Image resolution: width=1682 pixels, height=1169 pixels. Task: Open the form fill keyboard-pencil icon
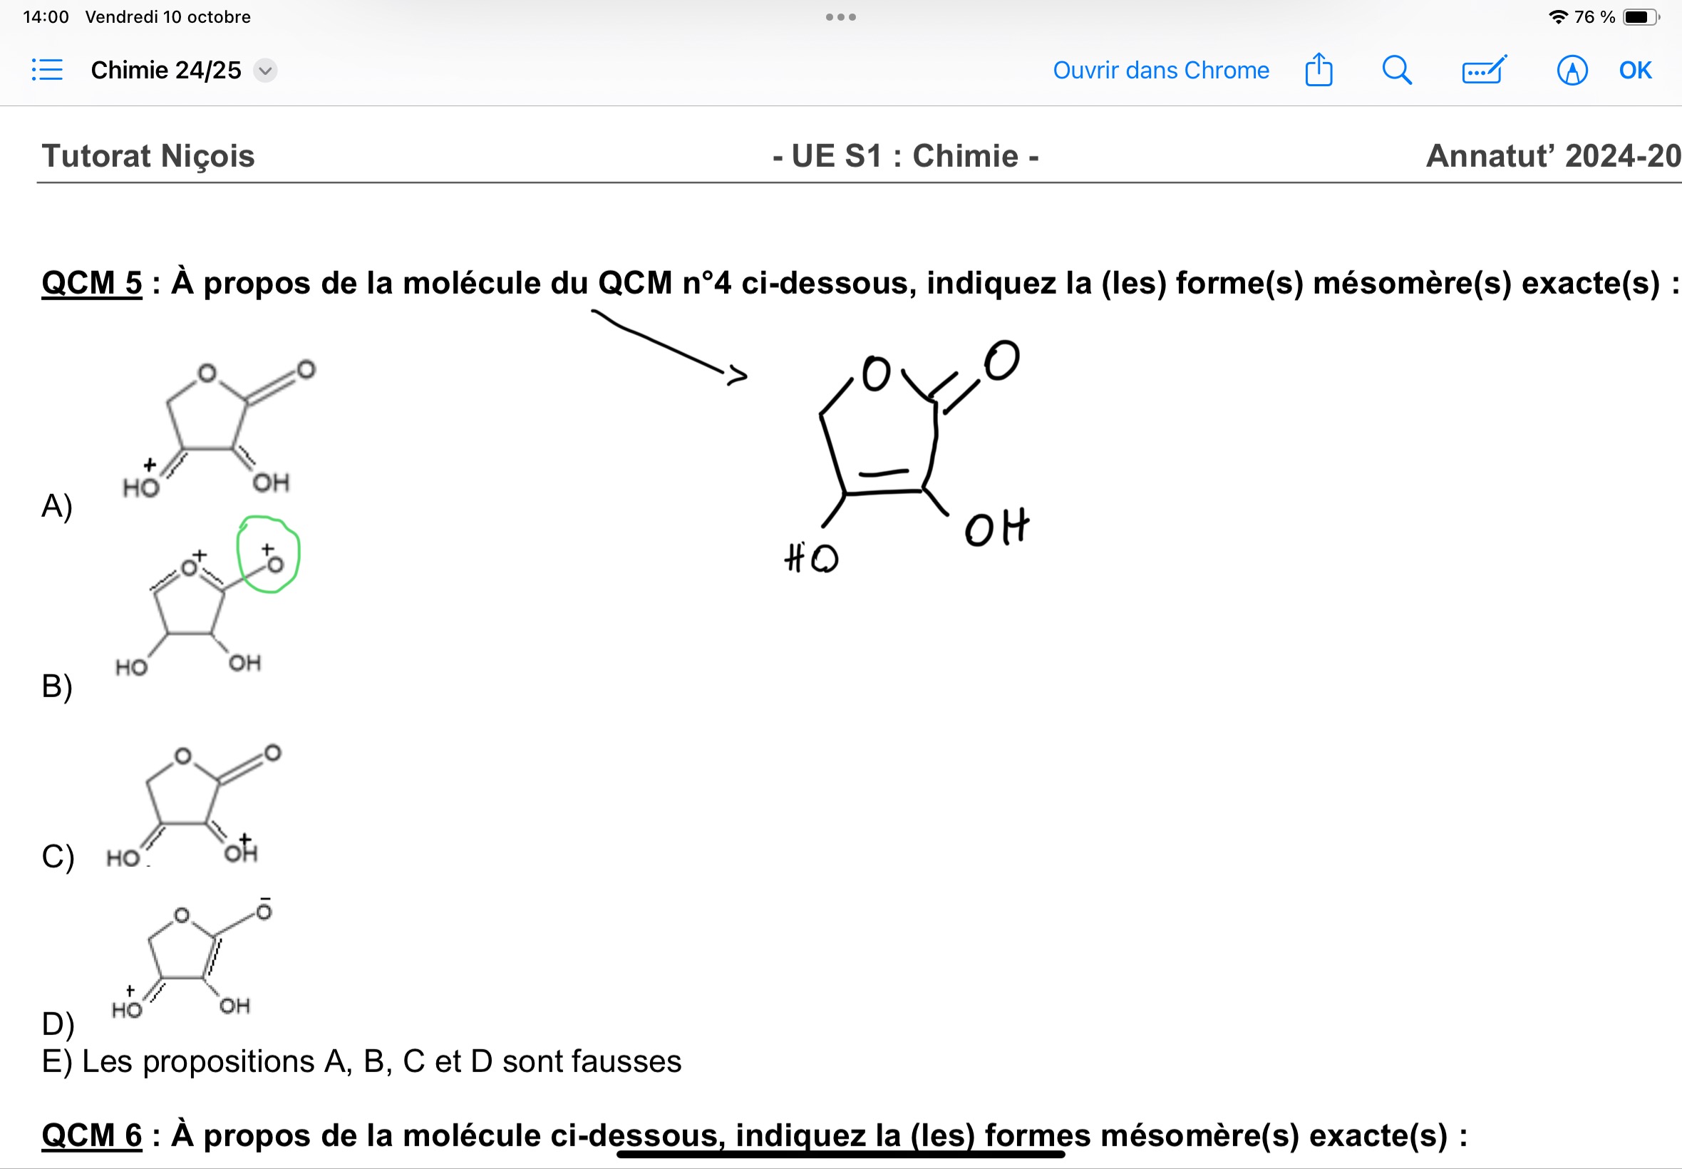[x=1483, y=71]
